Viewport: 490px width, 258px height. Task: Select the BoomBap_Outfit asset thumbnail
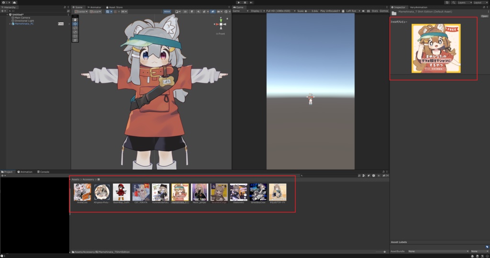[122, 192]
